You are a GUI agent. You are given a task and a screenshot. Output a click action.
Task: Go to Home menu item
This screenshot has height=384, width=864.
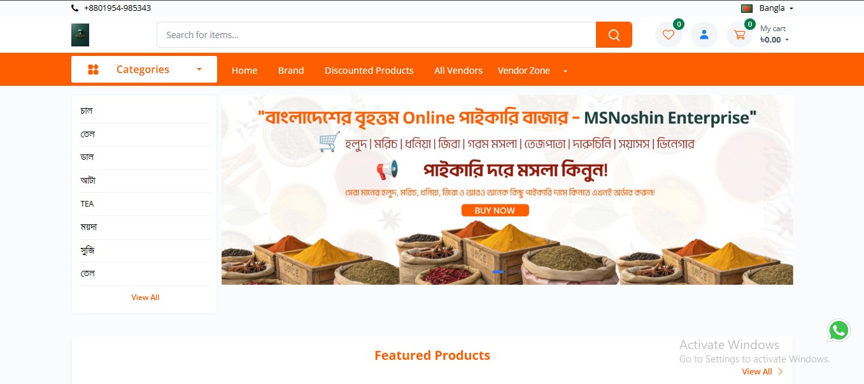tap(244, 71)
